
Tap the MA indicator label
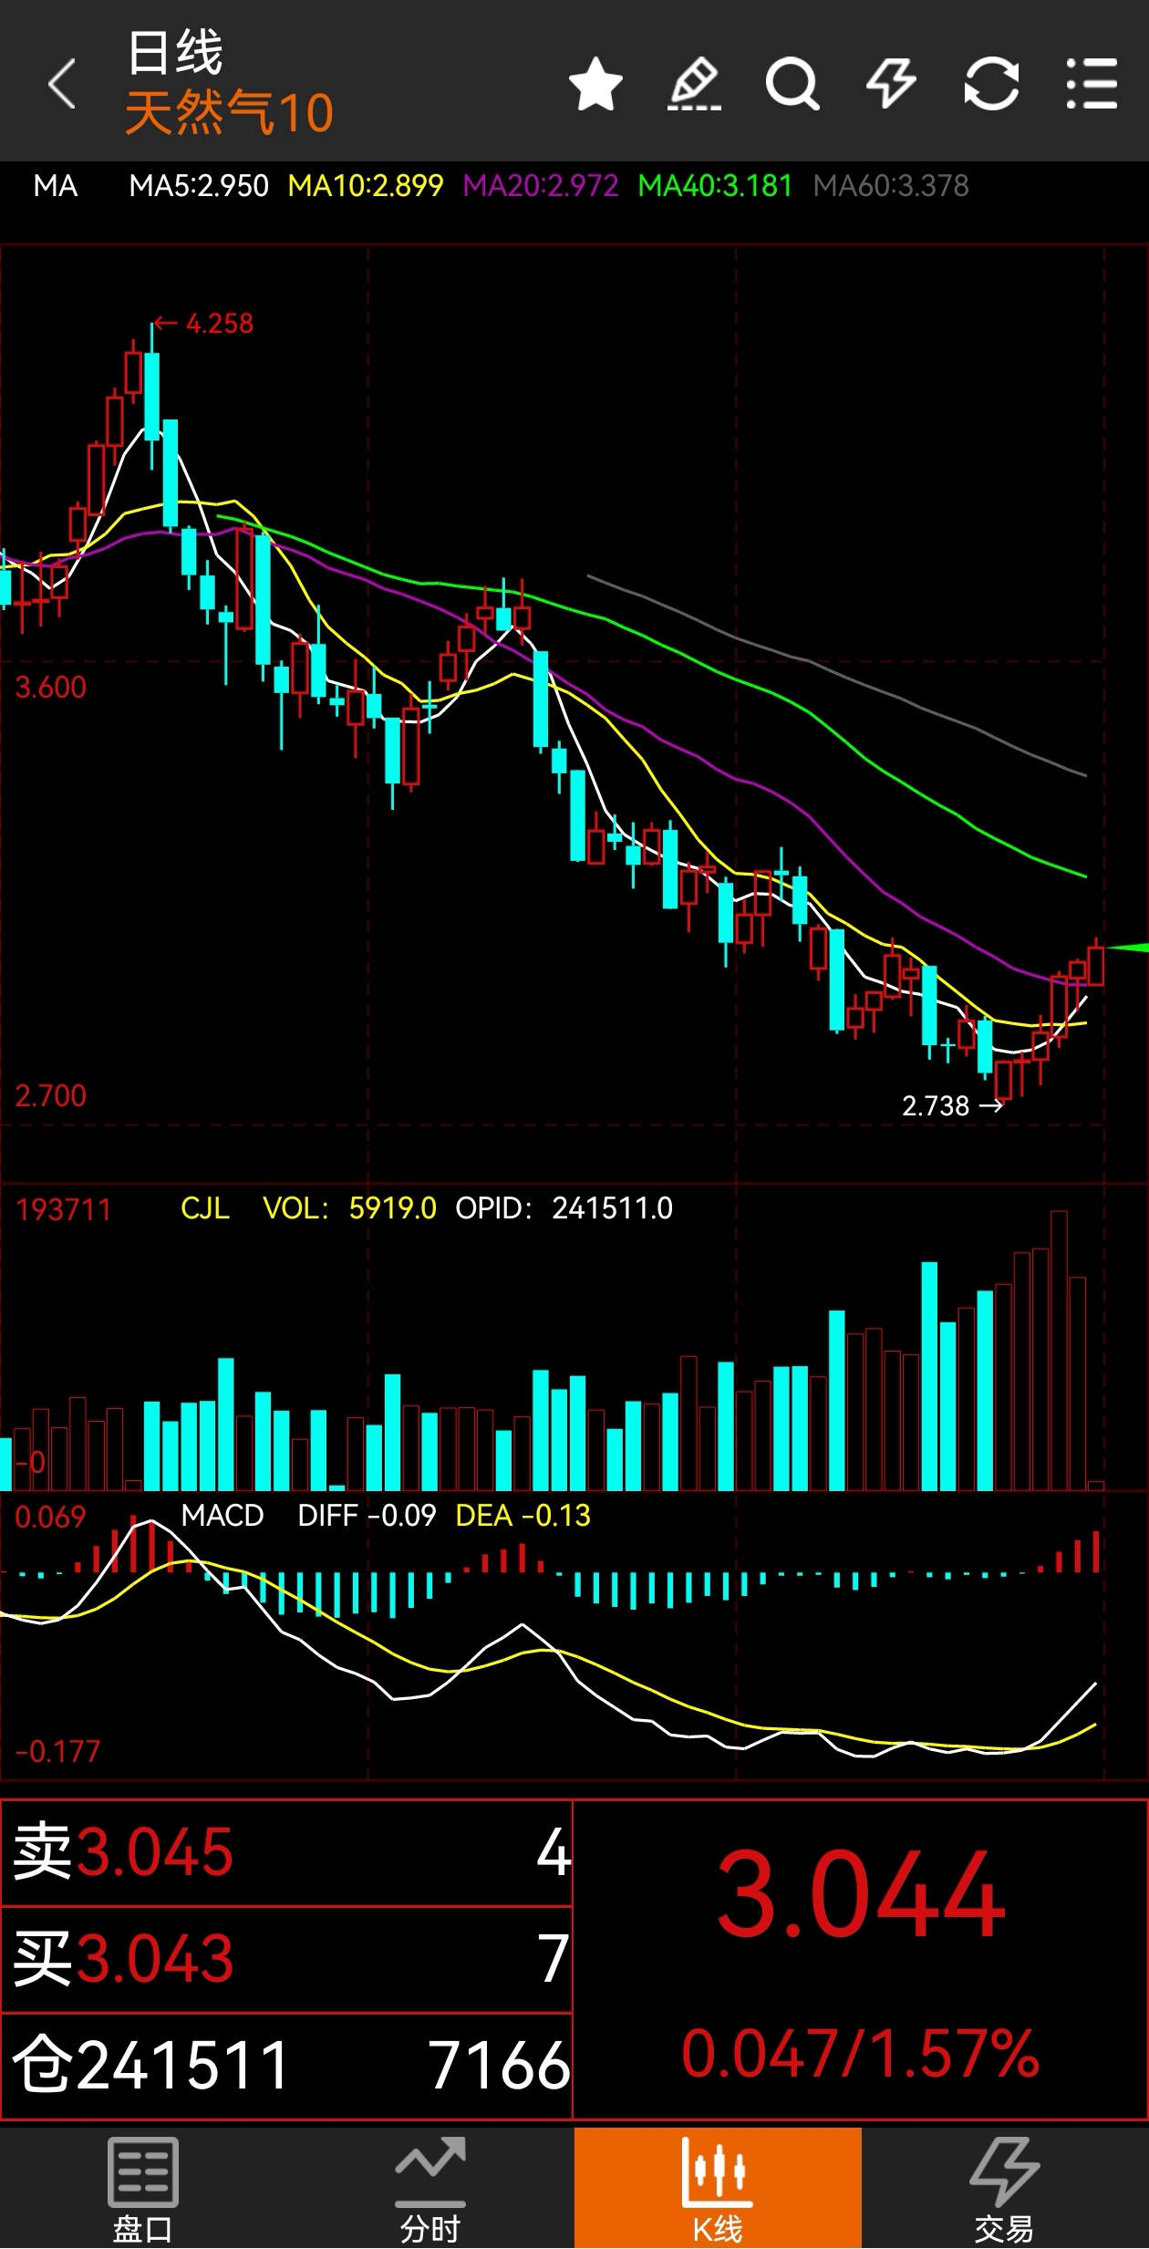55,186
